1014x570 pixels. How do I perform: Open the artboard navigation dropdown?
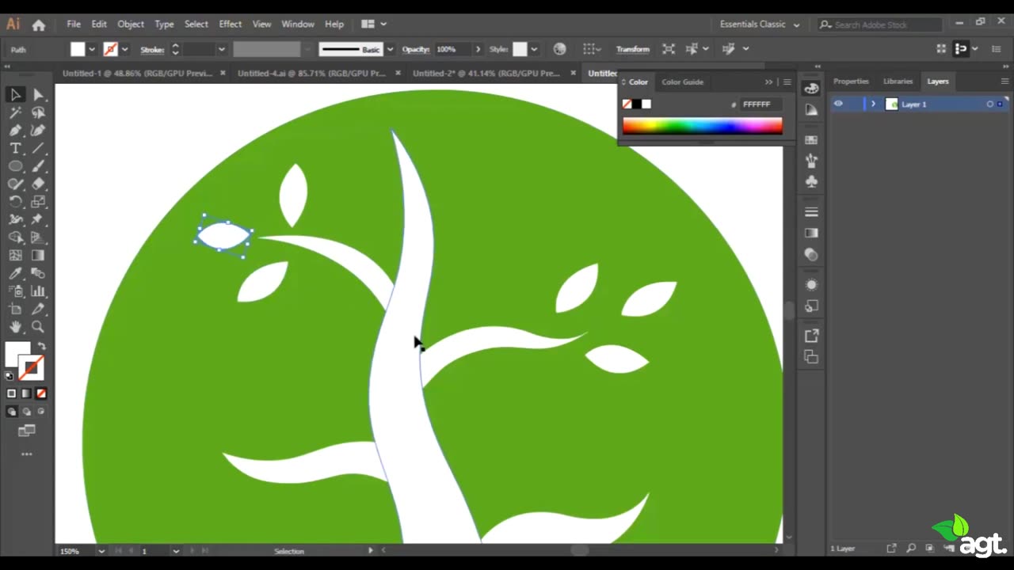[x=176, y=551]
